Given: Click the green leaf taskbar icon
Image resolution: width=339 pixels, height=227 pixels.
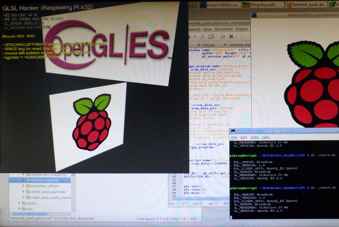Looking at the screenshot, I should tap(332, 4).
